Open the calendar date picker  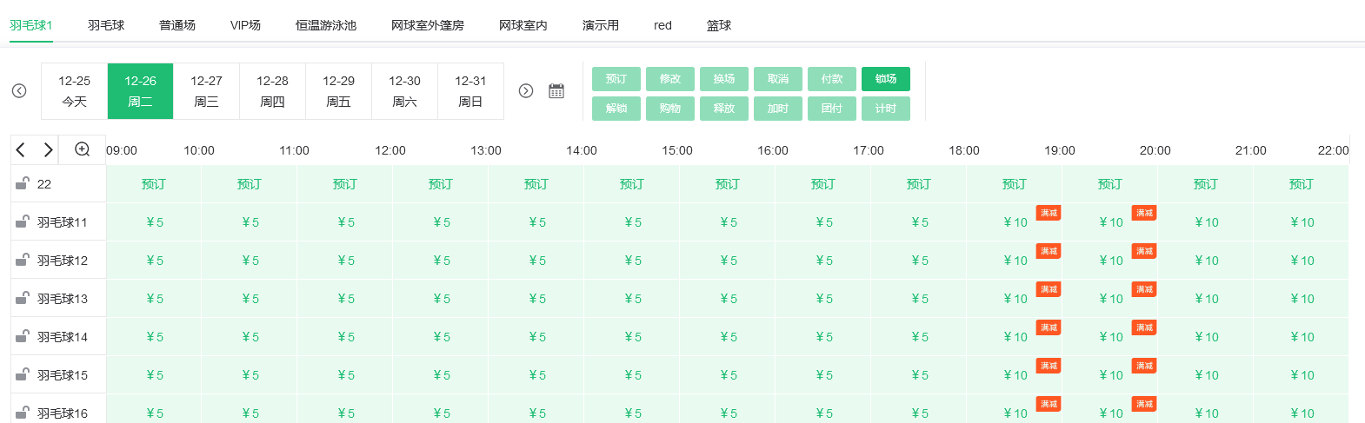556,91
